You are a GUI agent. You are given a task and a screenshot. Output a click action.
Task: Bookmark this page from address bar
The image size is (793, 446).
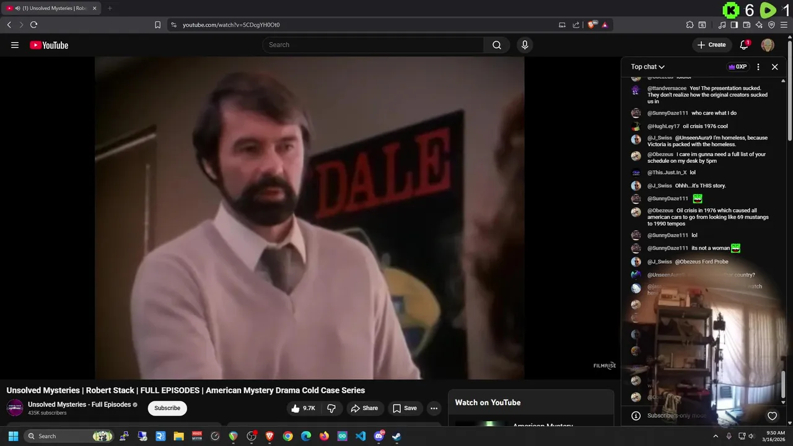click(x=157, y=25)
